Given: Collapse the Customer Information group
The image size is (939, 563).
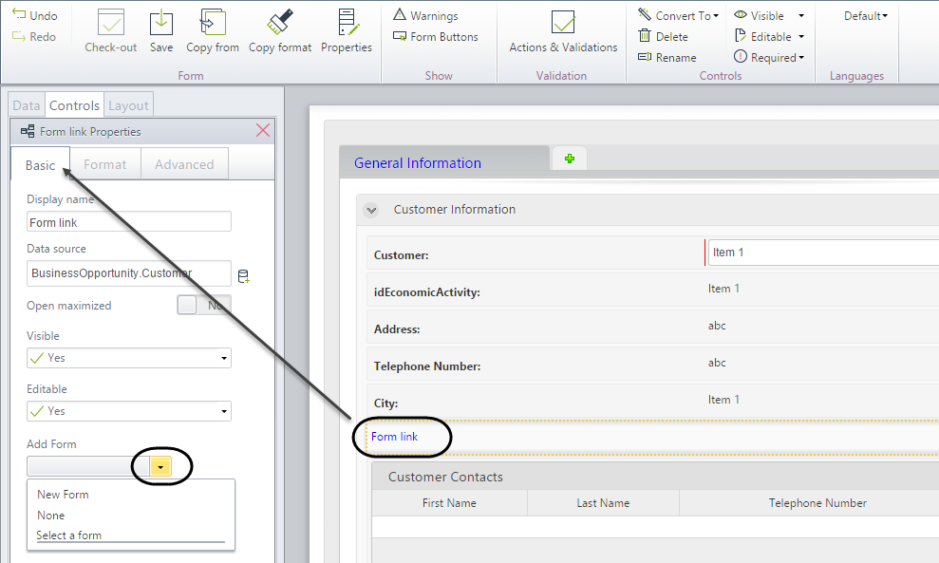Looking at the screenshot, I should [371, 210].
